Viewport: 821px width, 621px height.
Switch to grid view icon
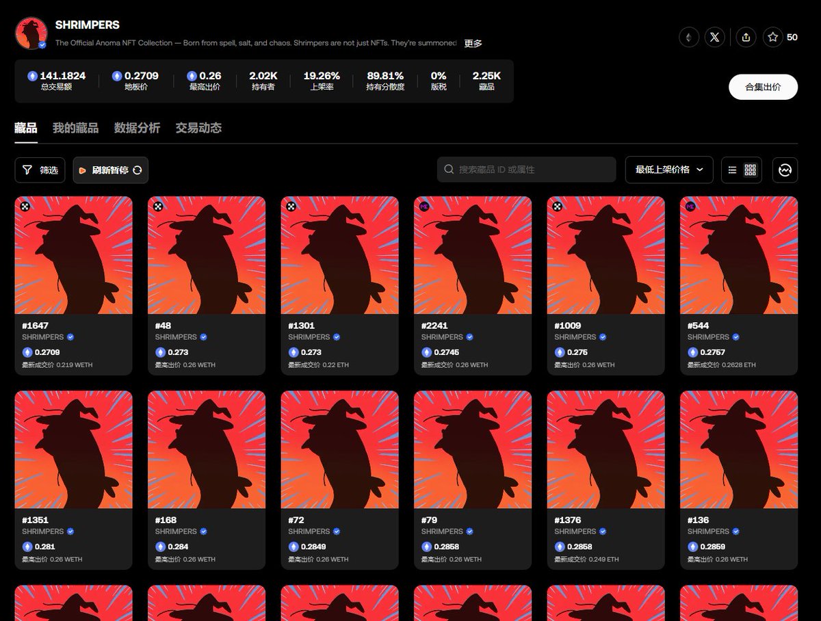point(751,170)
